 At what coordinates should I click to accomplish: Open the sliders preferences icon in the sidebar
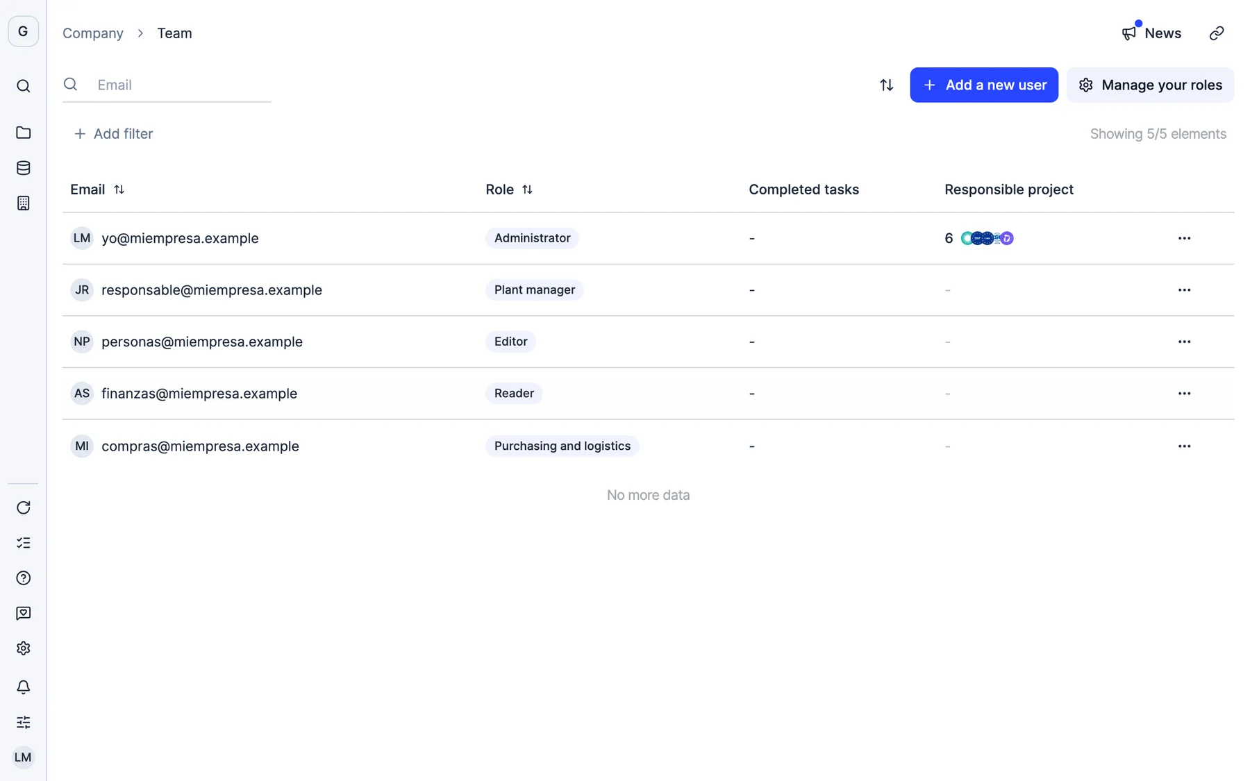click(x=23, y=722)
